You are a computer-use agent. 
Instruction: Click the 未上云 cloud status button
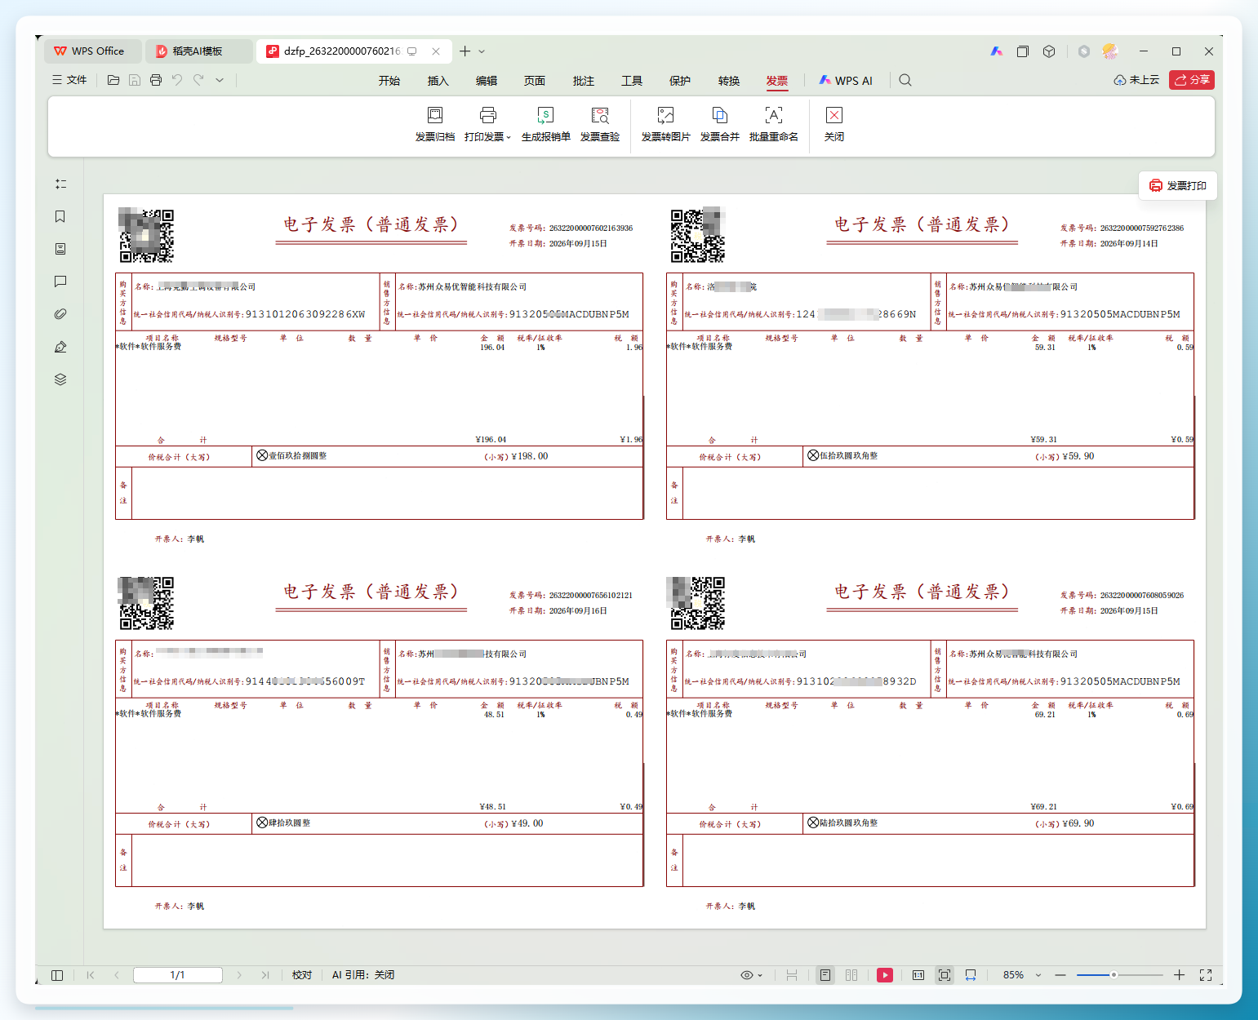coord(1136,80)
